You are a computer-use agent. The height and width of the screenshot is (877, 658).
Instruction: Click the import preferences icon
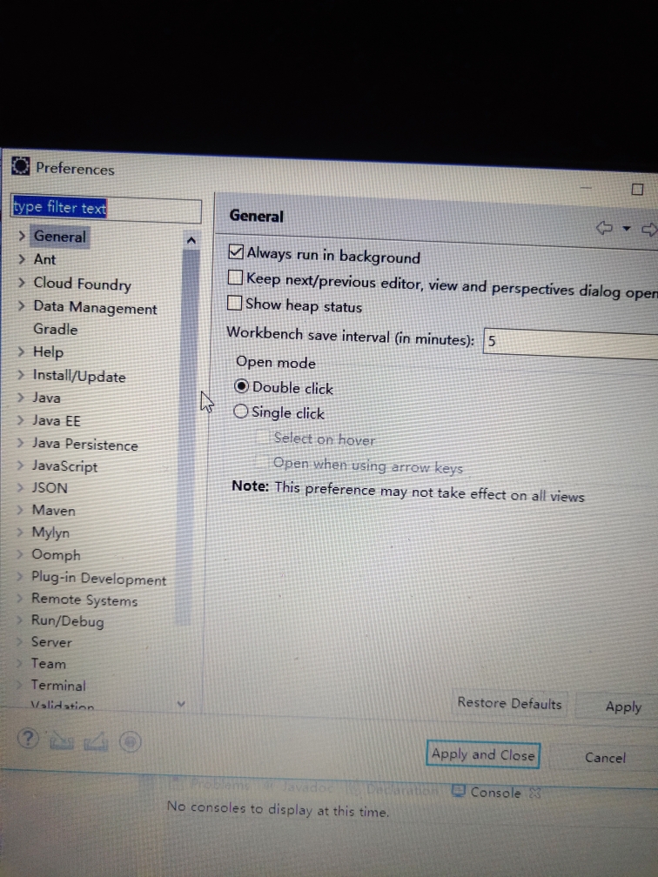[62, 740]
